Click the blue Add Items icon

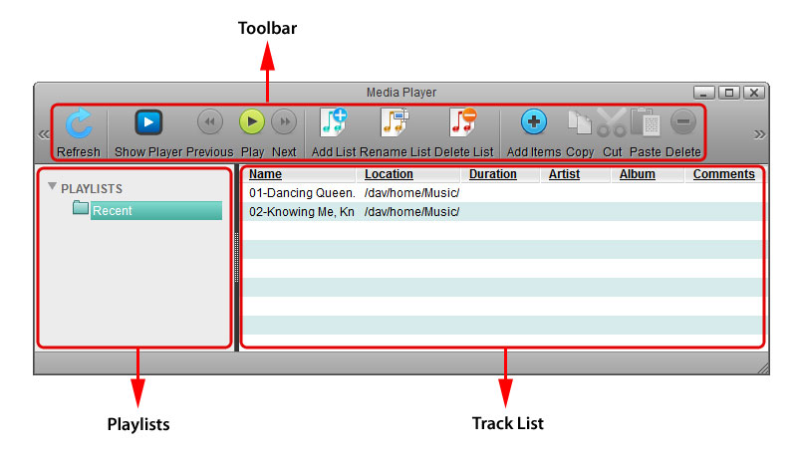pos(534,122)
